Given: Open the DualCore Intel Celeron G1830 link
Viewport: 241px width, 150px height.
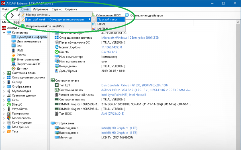Looking at the screenshot, I should 134,85.
